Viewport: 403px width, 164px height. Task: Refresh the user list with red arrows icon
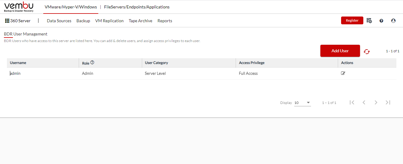(x=367, y=51)
